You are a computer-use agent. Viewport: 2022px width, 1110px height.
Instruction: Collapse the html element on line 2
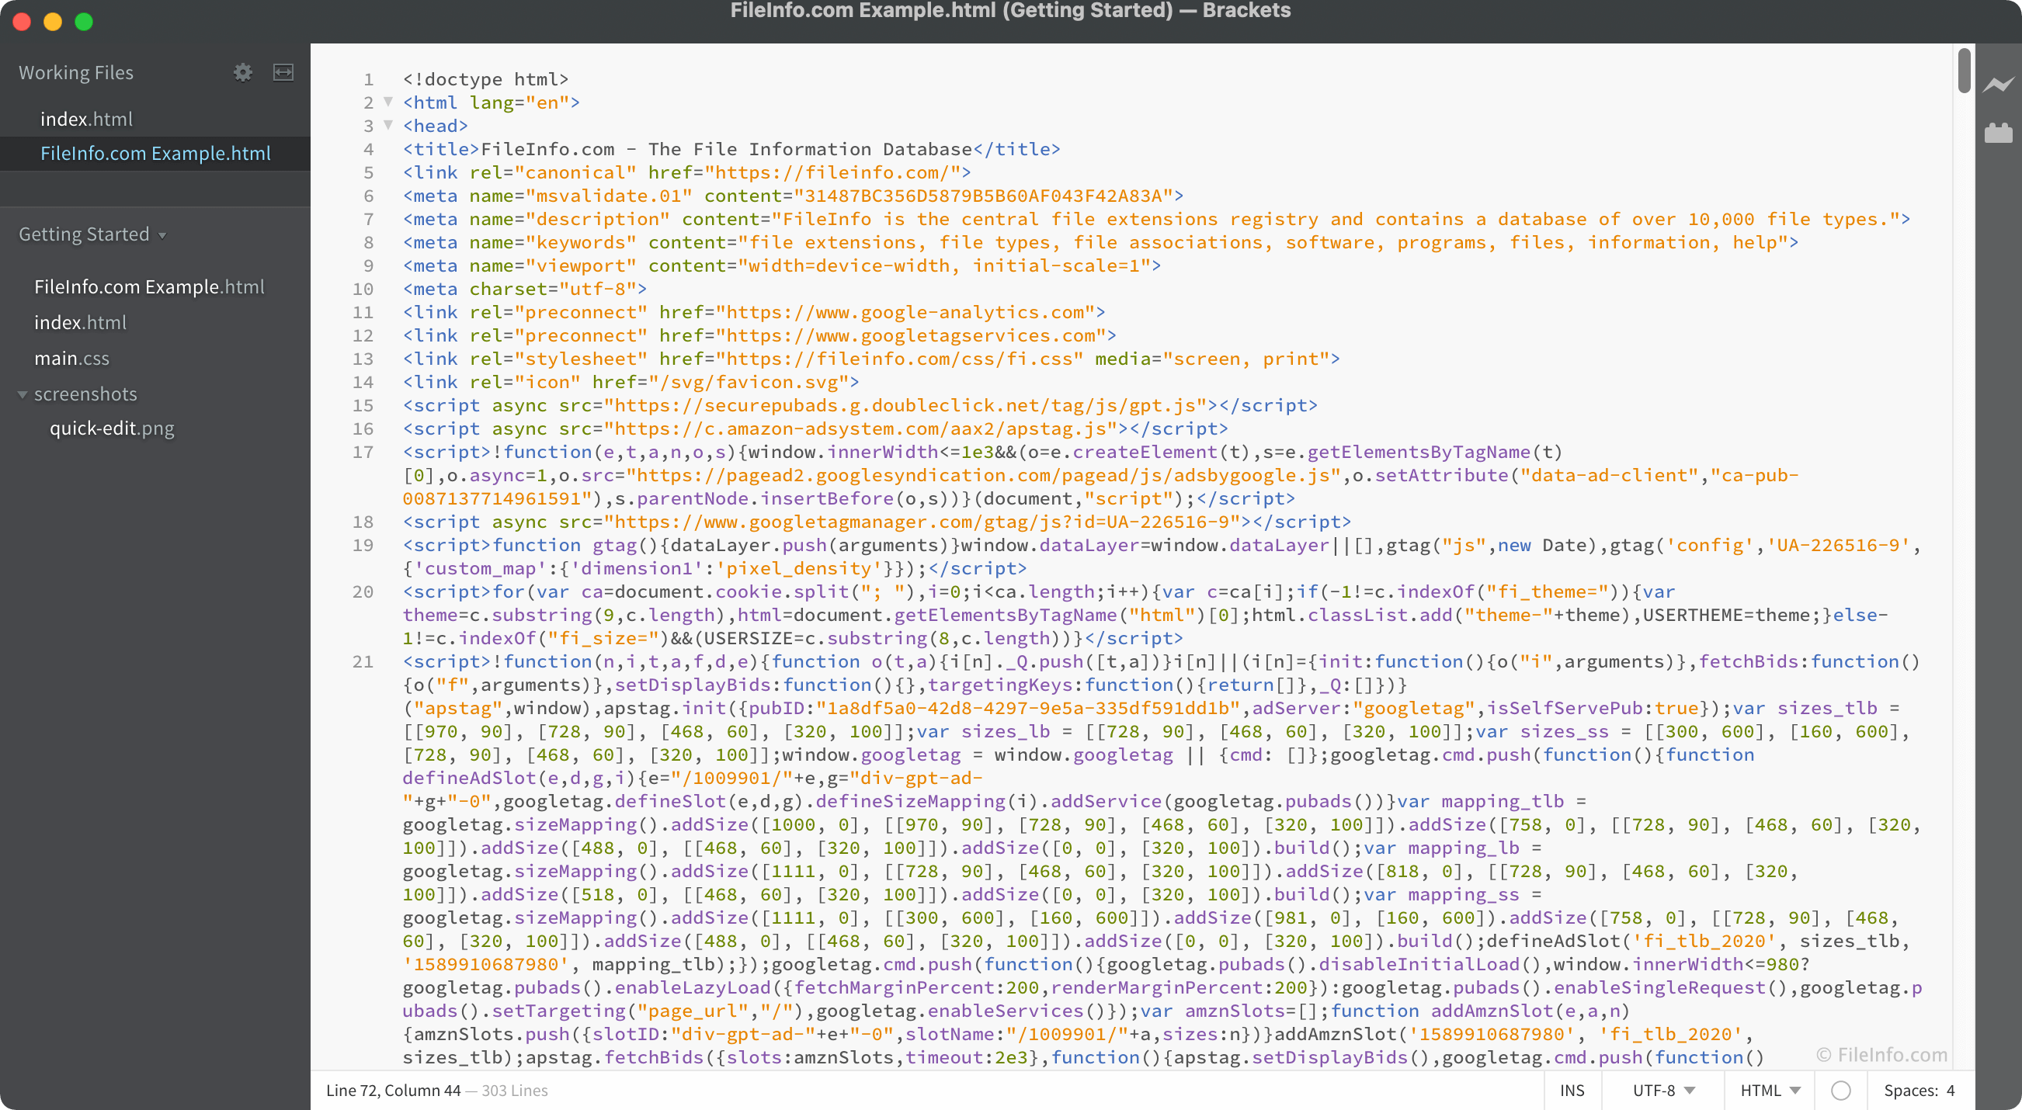click(388, 102)
